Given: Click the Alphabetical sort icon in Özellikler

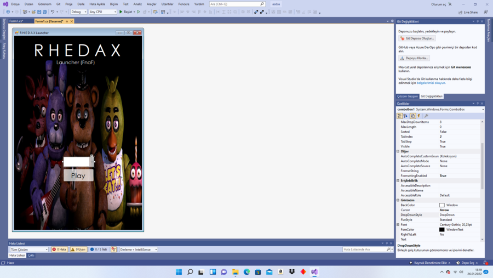Looking at the screenshot, I should pos(405,116).
